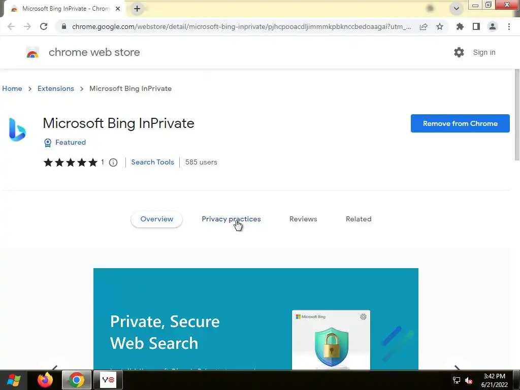The width and height of the screenshot is (520, 390).
Task: Launch Firefox from the taskbar
Action: pos(45,380)
